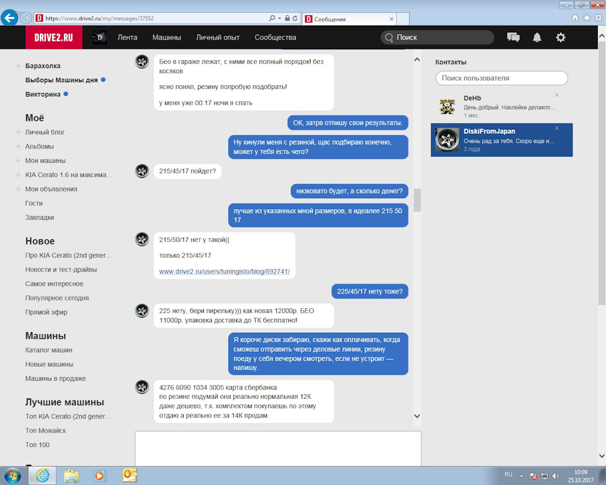
Task: Open the Outlook taskbar icon
Action: [129, 476]
